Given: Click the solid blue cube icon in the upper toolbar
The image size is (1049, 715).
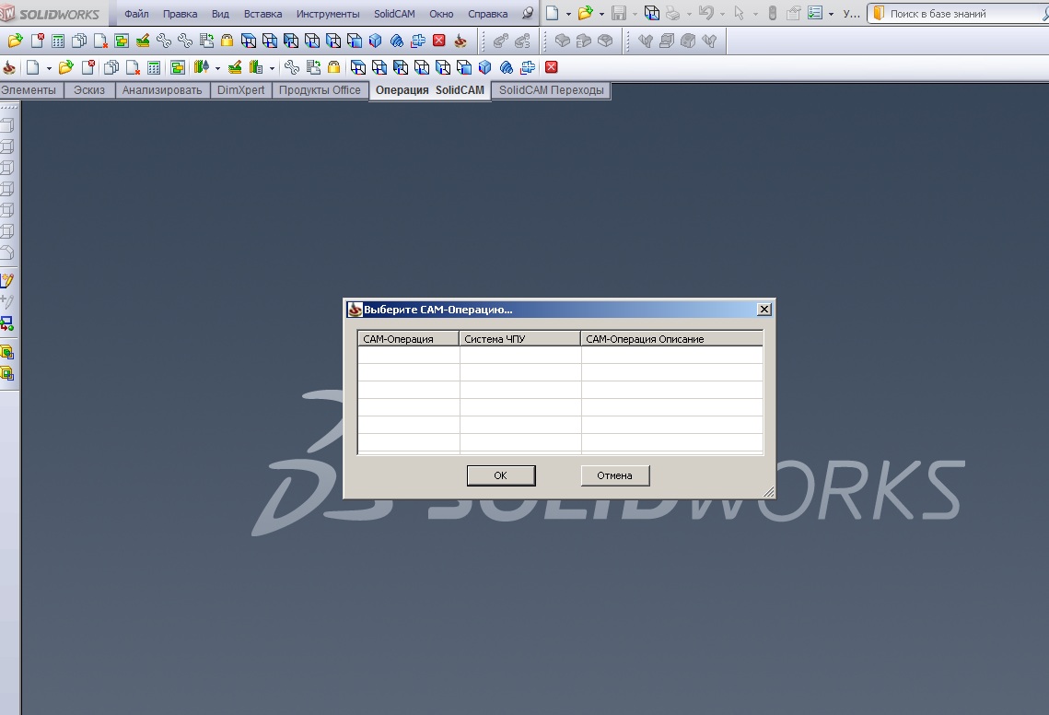Looking at the screenshot, I should [x=376, y=41].
